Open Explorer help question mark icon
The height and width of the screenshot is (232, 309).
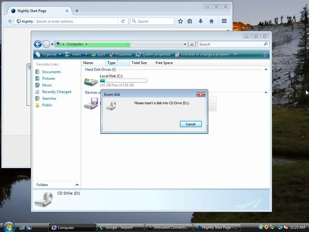(x=264, y=54)
